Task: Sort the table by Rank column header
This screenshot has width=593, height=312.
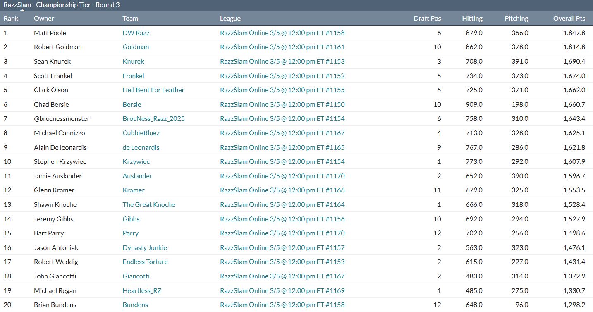Action: [11, 18]
